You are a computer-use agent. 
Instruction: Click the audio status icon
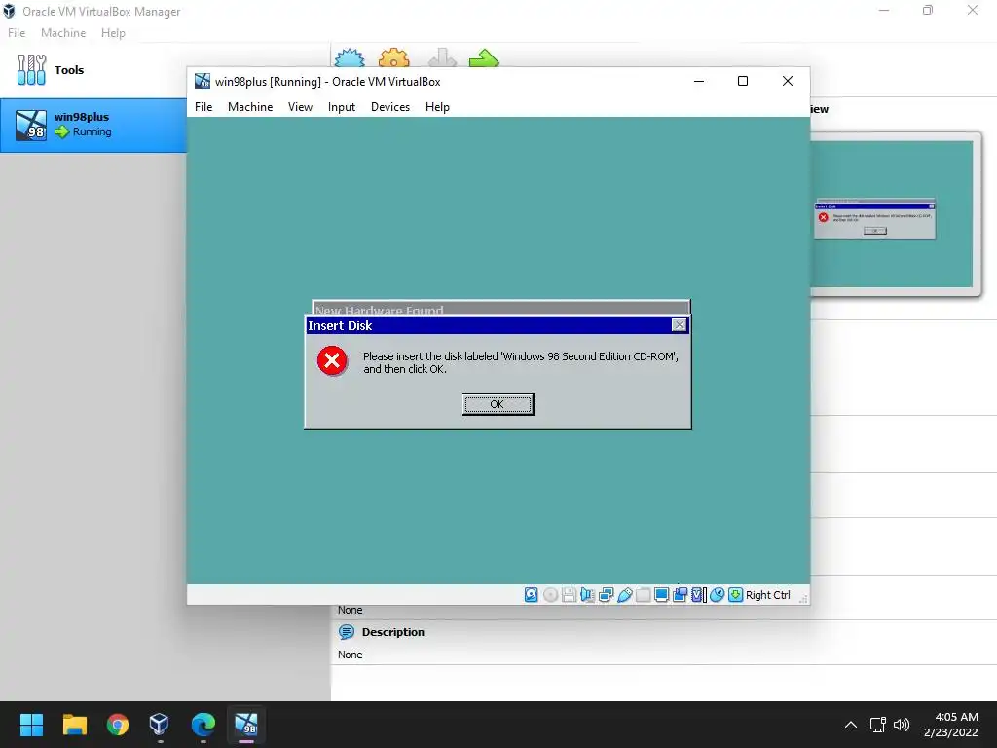pos(587,595)
